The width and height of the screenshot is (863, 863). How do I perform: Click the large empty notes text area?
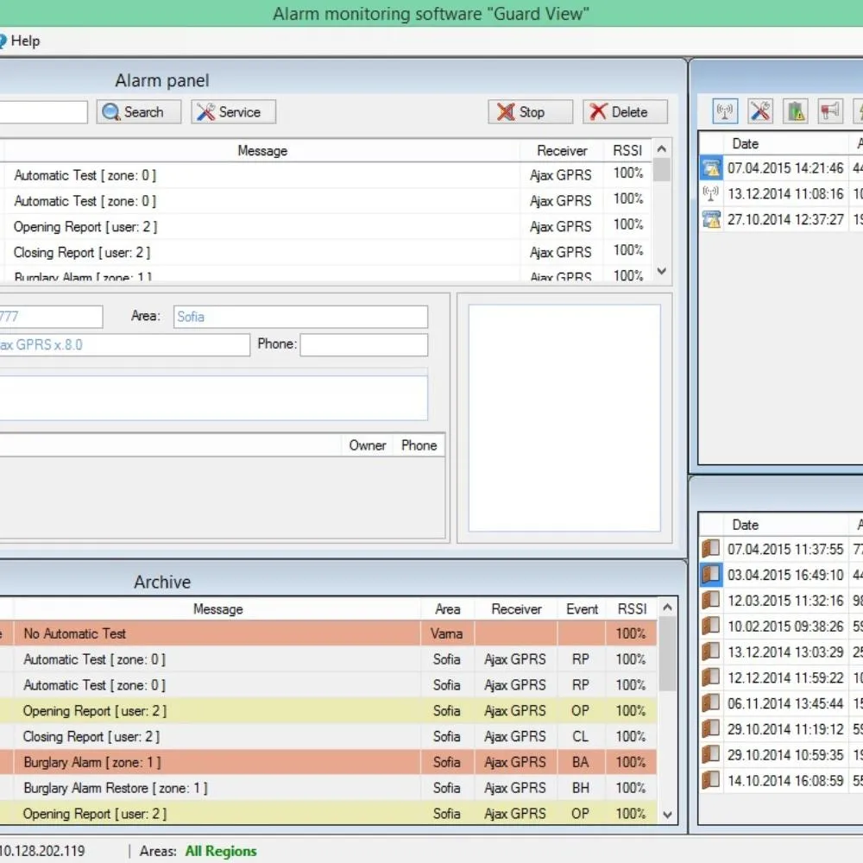click(213, 398)
